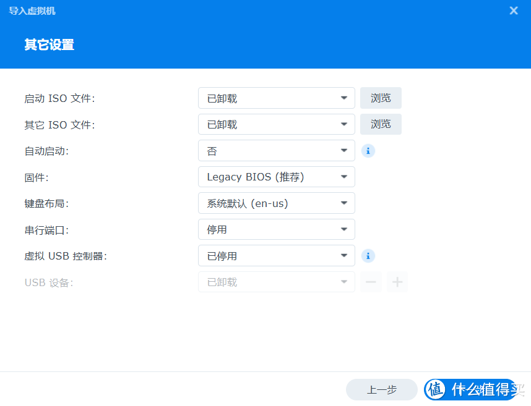Open the 虚拟 USB 控制器 dropdown
The height and width of the screenshot is (406, 531).
276,255
